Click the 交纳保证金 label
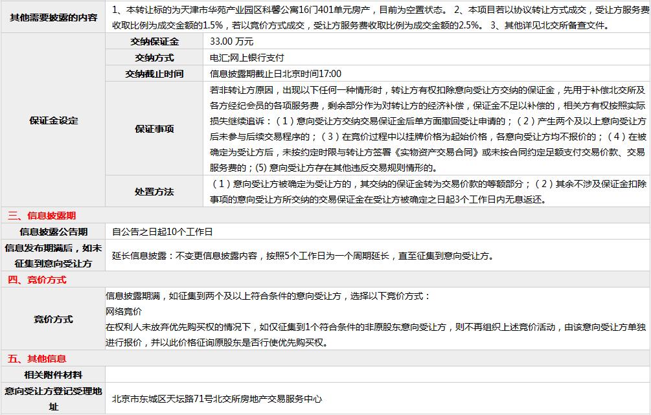Image resolution: width=651 pixels, height=415 pixels. (x=154, y=41)
